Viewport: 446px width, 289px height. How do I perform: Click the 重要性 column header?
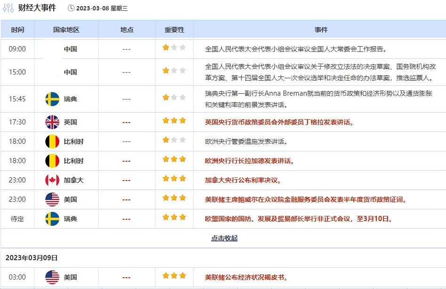tap(174, 30)
